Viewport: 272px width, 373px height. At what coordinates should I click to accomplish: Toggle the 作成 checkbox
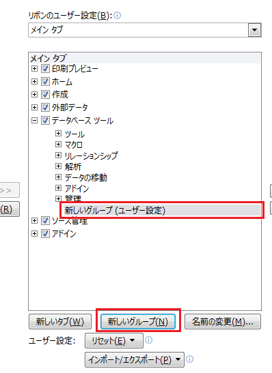point(45,94)
